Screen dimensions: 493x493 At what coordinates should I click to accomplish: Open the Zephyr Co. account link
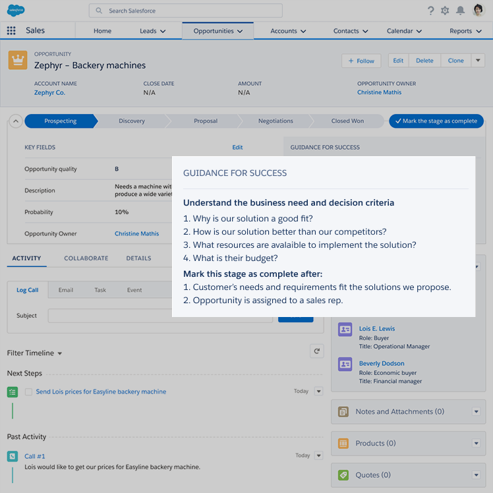tap(49, 93)
